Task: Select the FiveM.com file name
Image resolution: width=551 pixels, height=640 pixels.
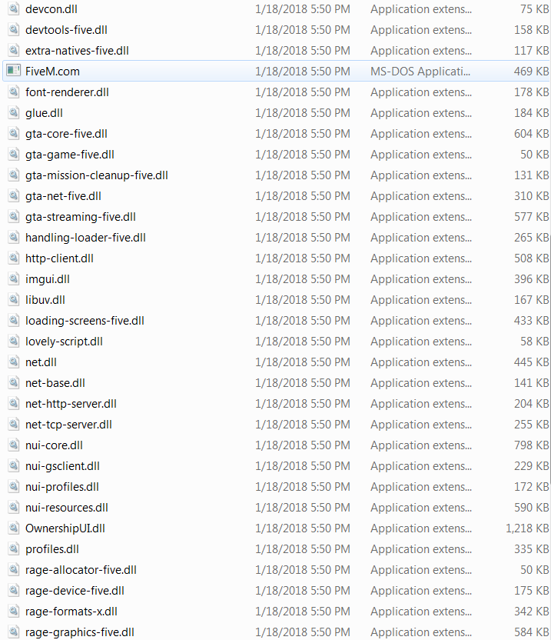Action: click(52, 72)
